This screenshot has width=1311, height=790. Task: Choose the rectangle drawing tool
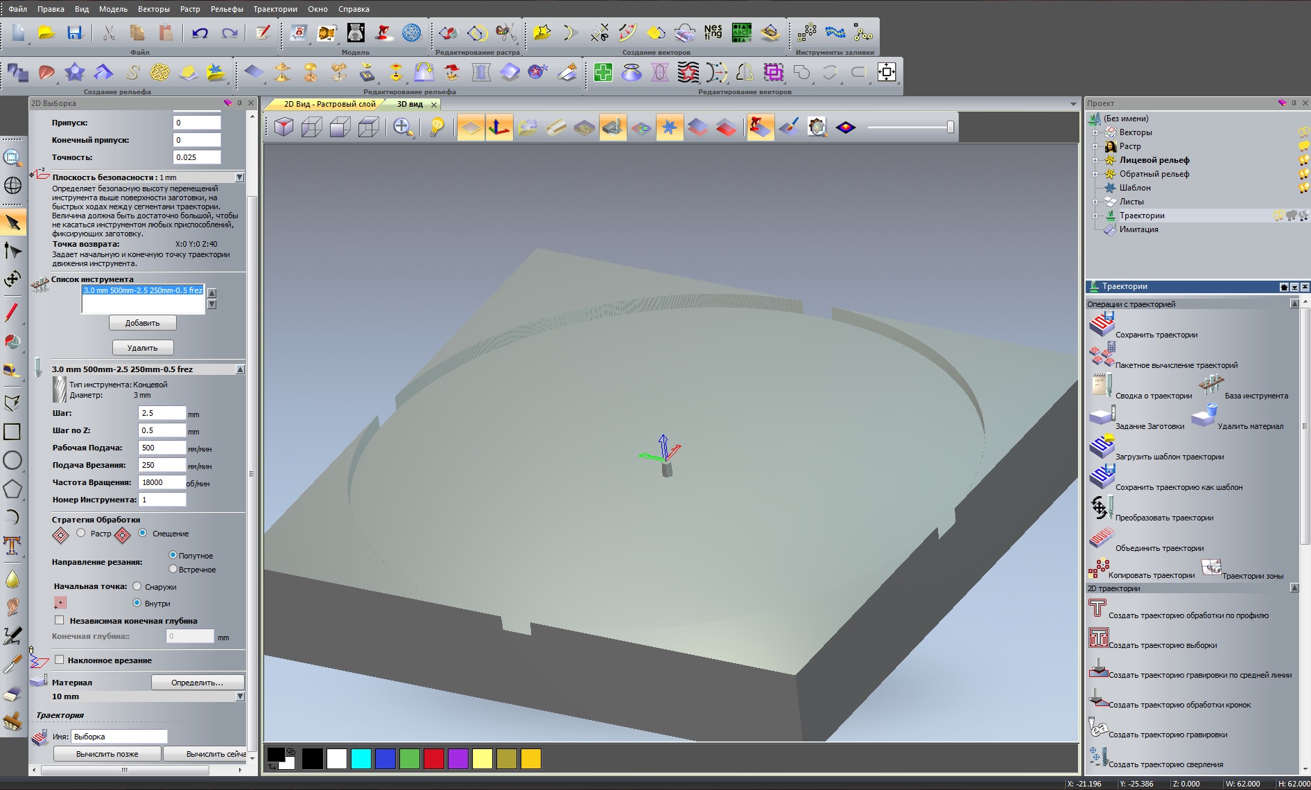pos(12,432)
